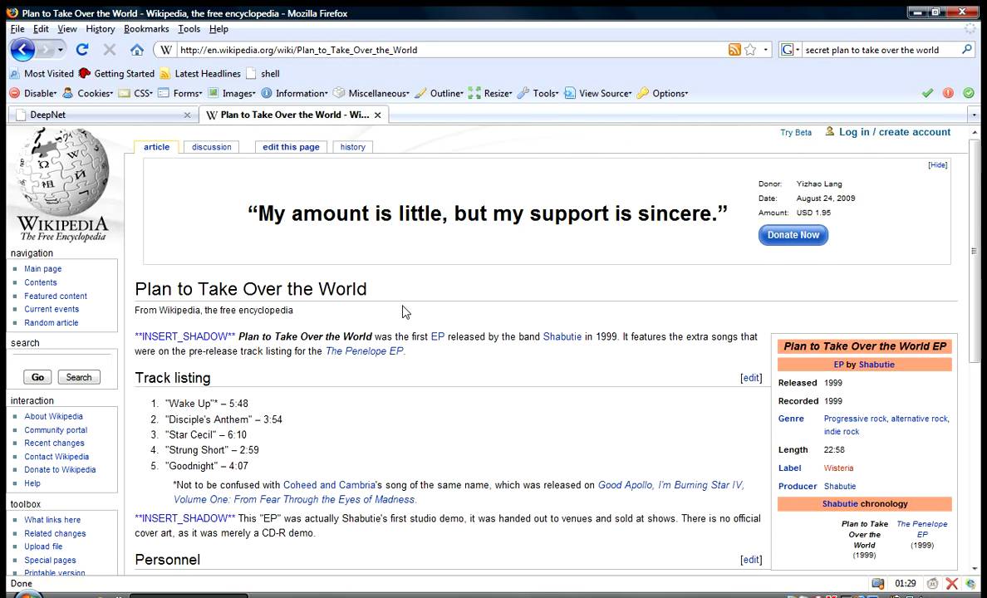Click the sidebar Search button
This screenshot has width=987, height=598.
click(x=79, y=377)
